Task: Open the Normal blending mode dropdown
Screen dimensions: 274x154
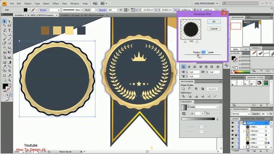Action: click(x=241, y=114)
